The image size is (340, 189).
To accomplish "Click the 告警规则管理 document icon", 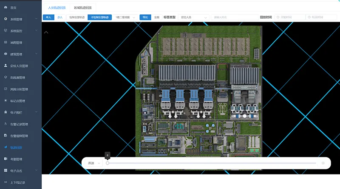I will tap(6, 136).
